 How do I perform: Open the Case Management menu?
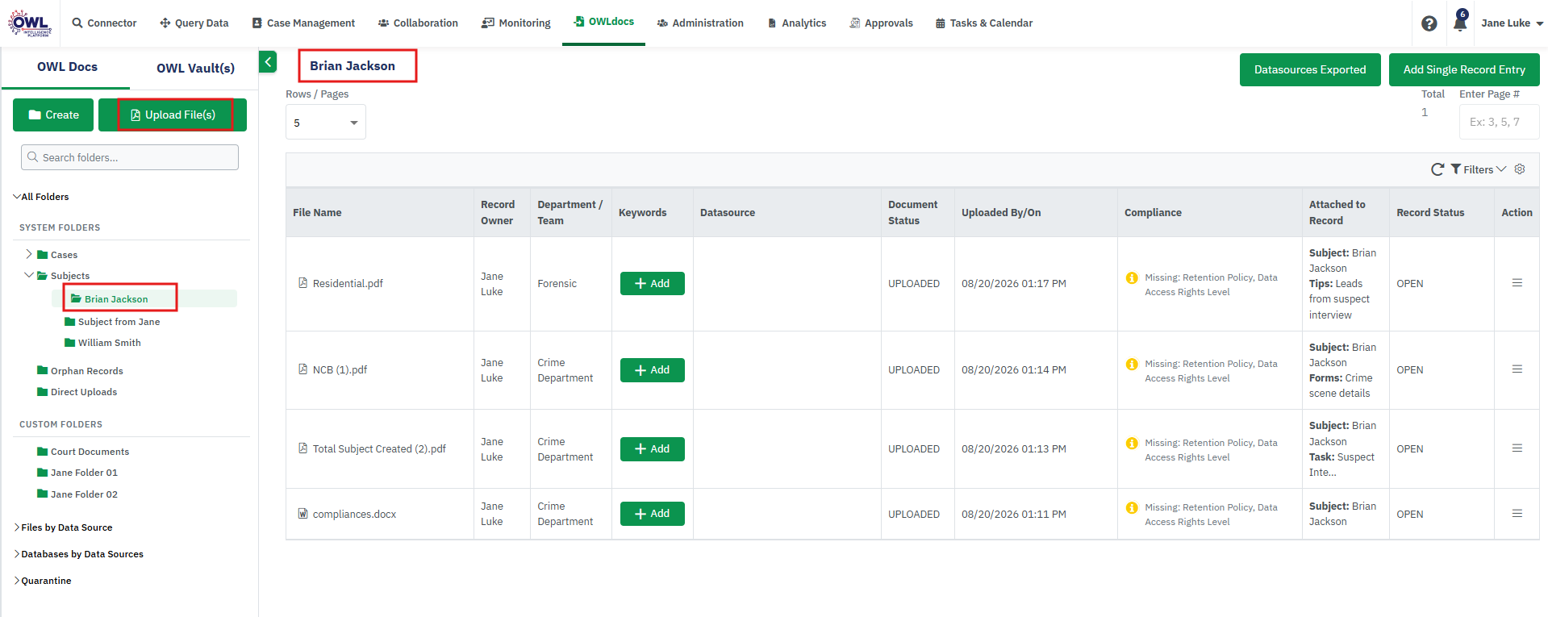pos(303,23)
